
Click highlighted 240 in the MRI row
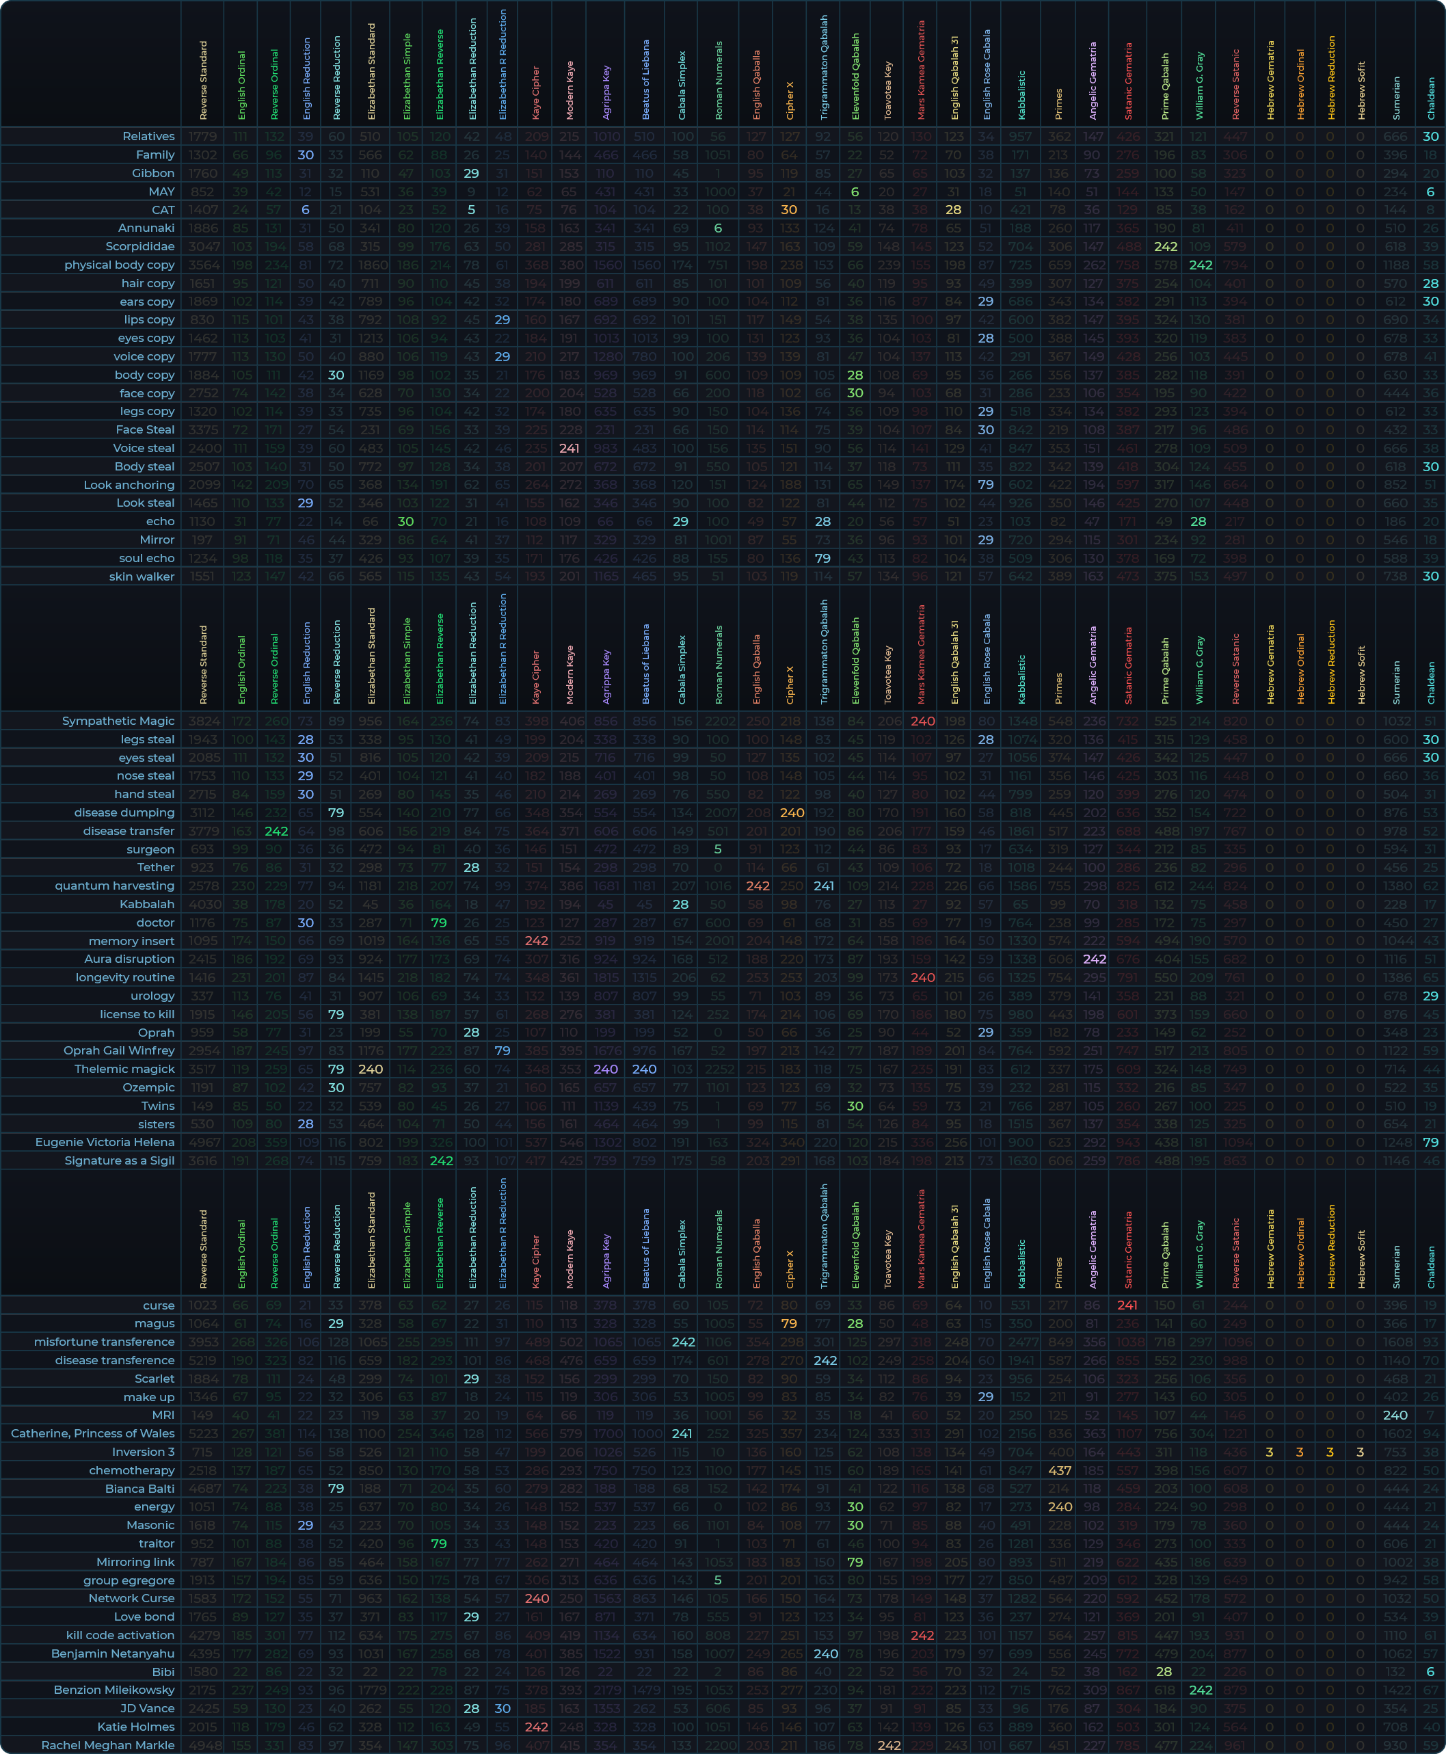point(1395,1415)
